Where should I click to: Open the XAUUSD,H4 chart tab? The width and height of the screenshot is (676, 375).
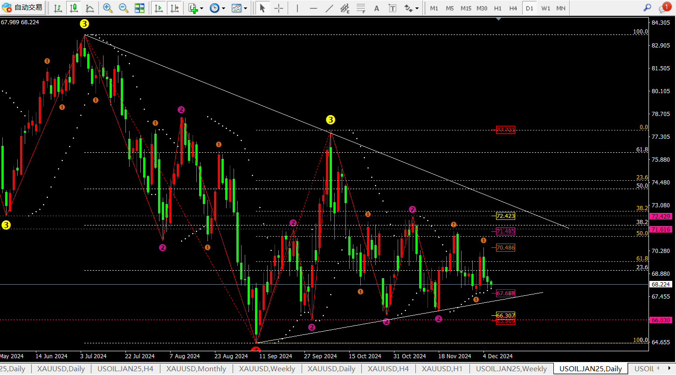388,369
